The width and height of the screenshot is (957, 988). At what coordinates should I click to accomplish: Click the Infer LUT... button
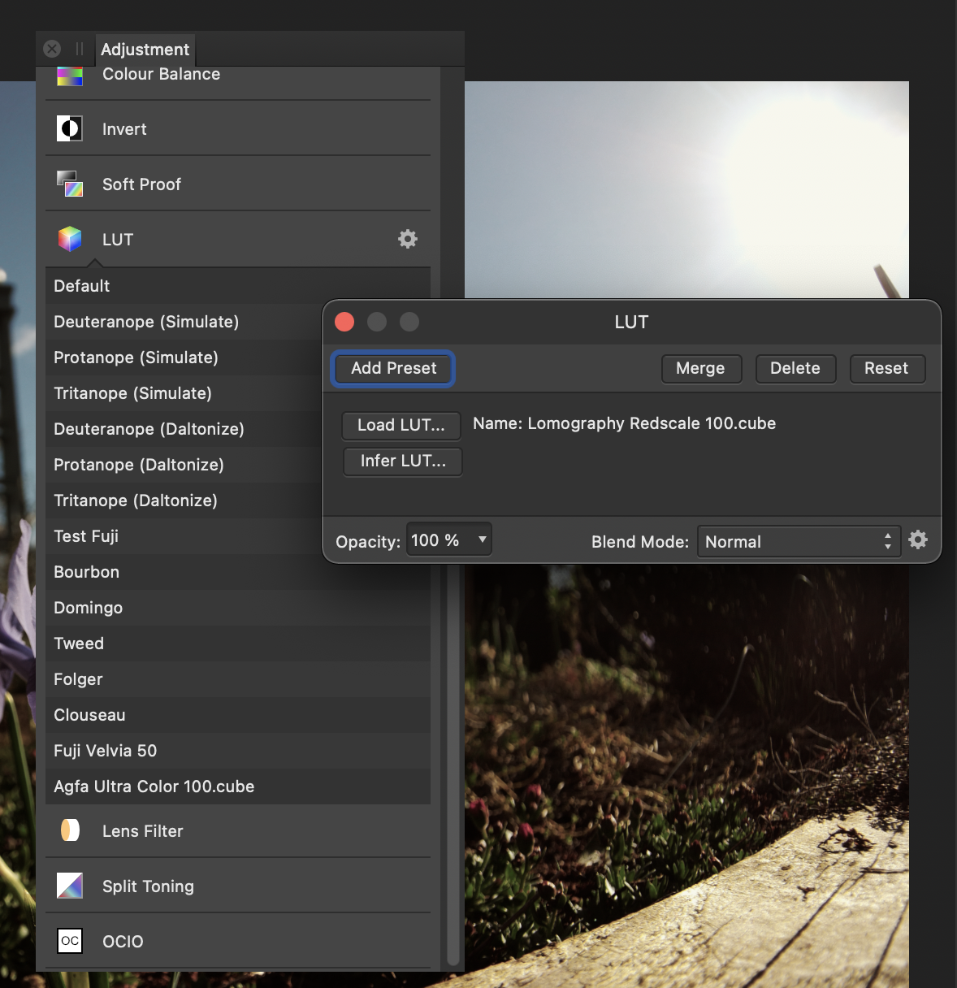(x=403, y=461)
